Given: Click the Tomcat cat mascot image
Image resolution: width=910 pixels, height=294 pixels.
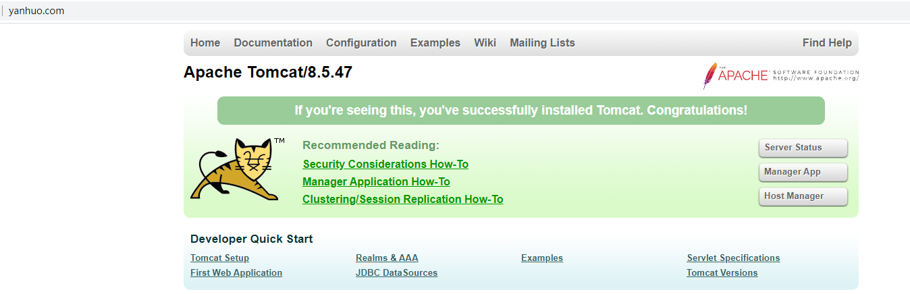Looking at the screenshot, I should point(238,169).
